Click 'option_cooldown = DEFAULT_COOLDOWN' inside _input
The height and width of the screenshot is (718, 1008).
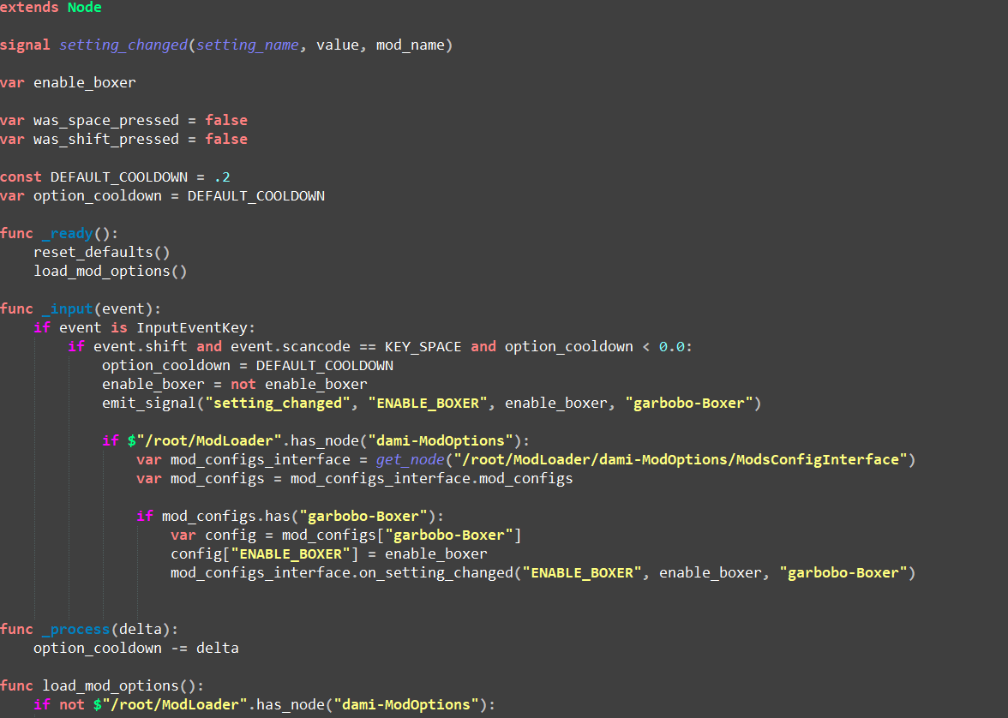pos(248,366)
